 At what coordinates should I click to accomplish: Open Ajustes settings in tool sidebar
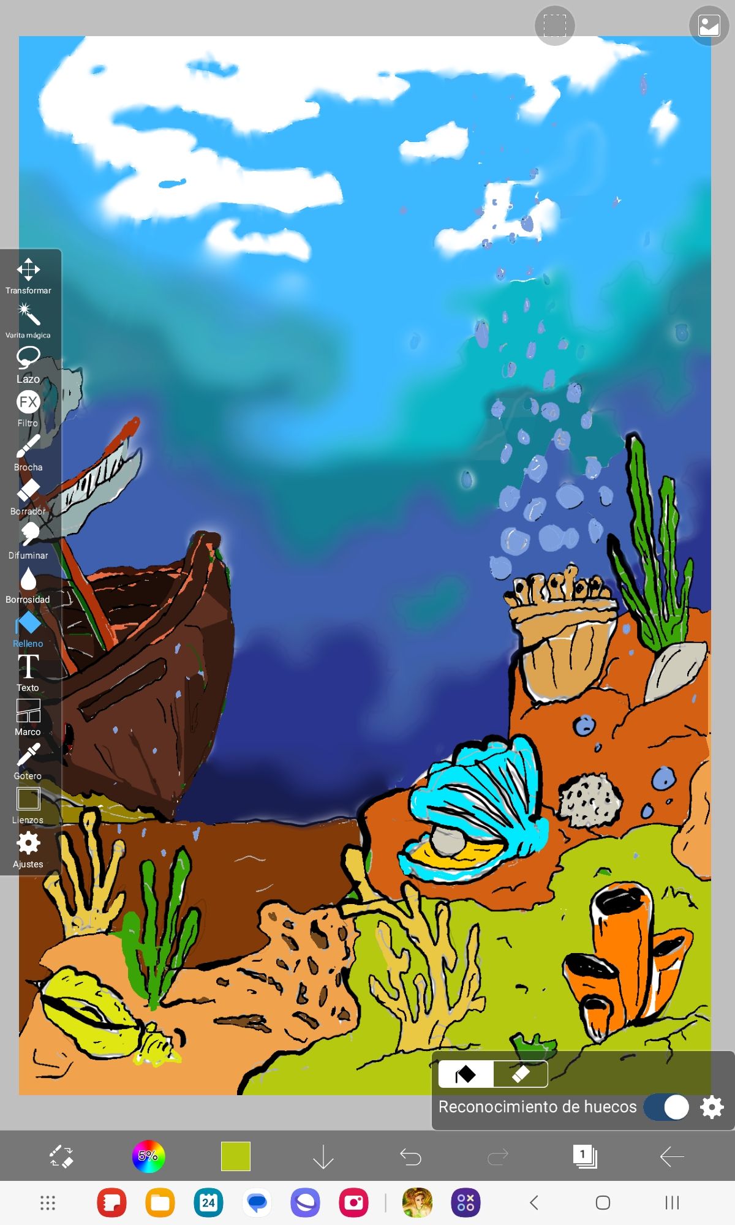pyautogui.click(x=28, y=849)
